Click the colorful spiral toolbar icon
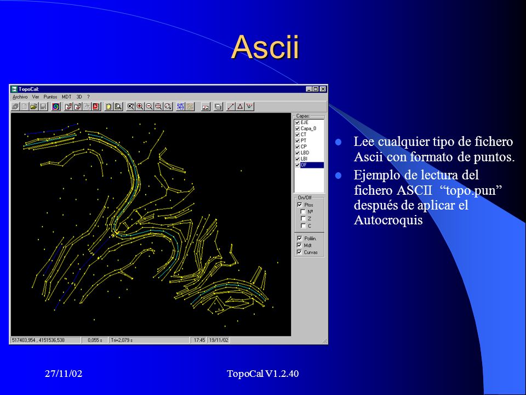526x395 pixels. click(x=56, y=106)
